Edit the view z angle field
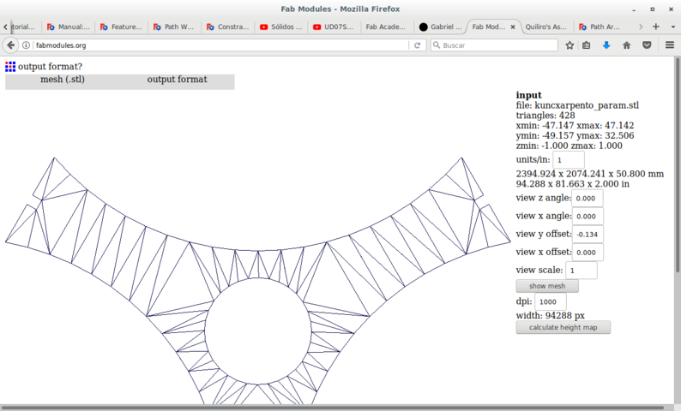The height and width of the screenshot is (411, 681). 588,198
